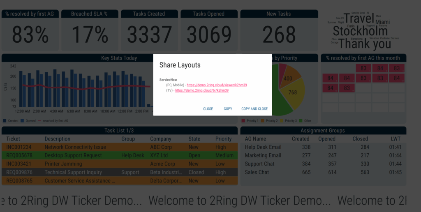The height and width of the screenshot is (212, 421).
Task: Click the CLOSE button in Share Layouts dialog
Action: pyautogui.click(x=208, y=109)
